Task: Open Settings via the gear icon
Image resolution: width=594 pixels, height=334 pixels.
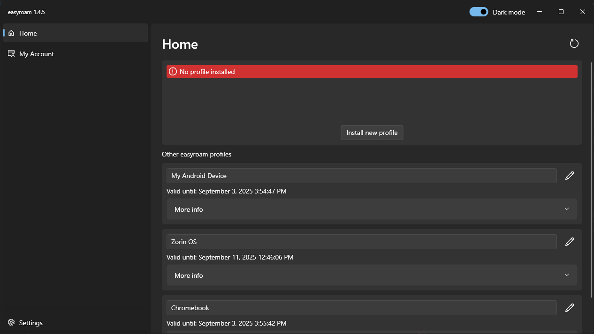Action: coord(11,322)
